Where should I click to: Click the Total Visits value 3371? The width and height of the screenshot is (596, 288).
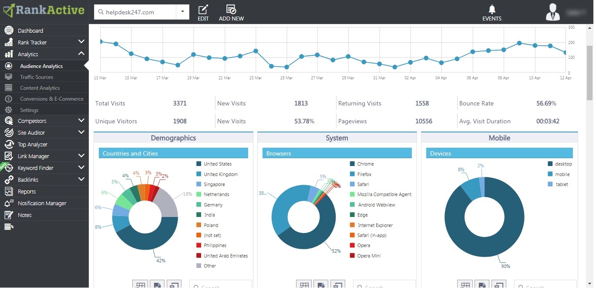click(180, 103)
